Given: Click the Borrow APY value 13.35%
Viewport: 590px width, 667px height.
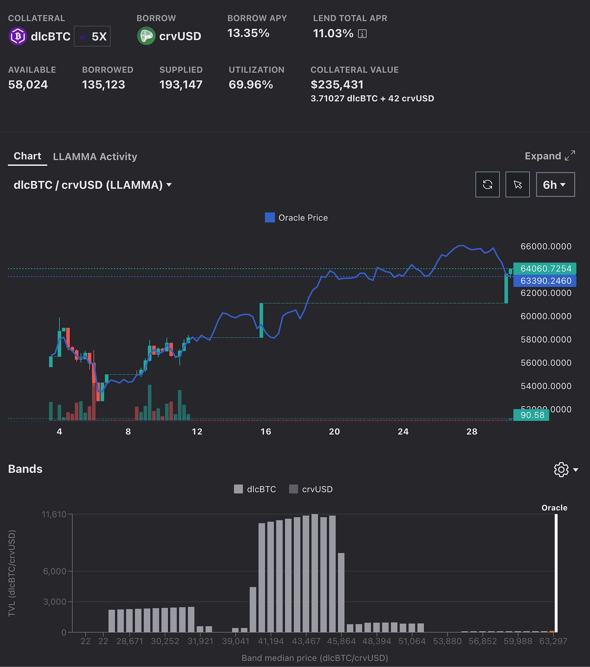Looking at the screenshot, I should coord(248,33).
